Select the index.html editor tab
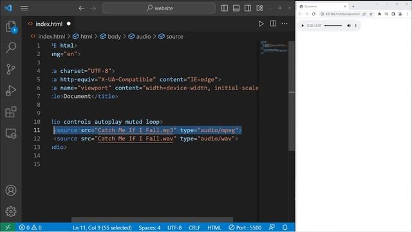 pyautogui.click(x=49, y=24)
